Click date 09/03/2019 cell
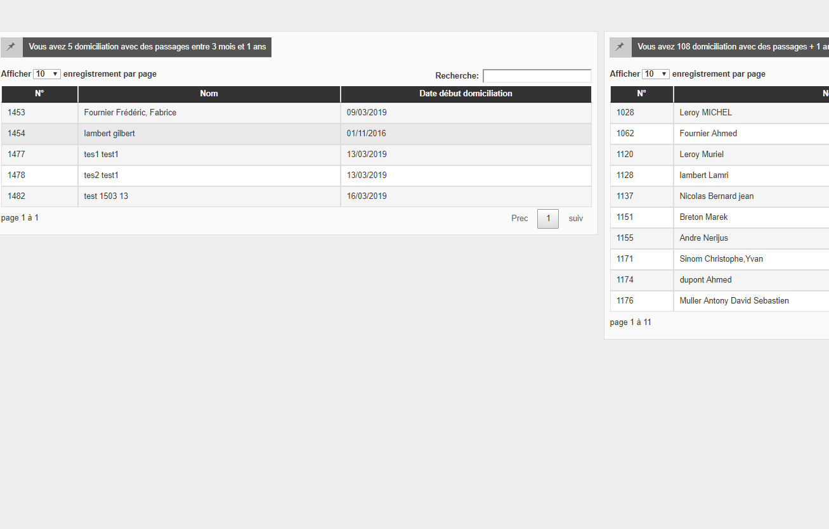829x529 pixels. click(466, 113)
